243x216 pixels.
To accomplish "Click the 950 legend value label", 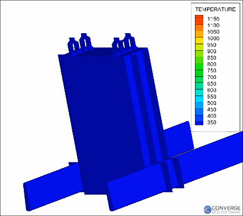I will (212, 45).
